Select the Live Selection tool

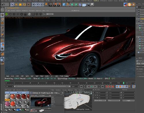point(12,5)
